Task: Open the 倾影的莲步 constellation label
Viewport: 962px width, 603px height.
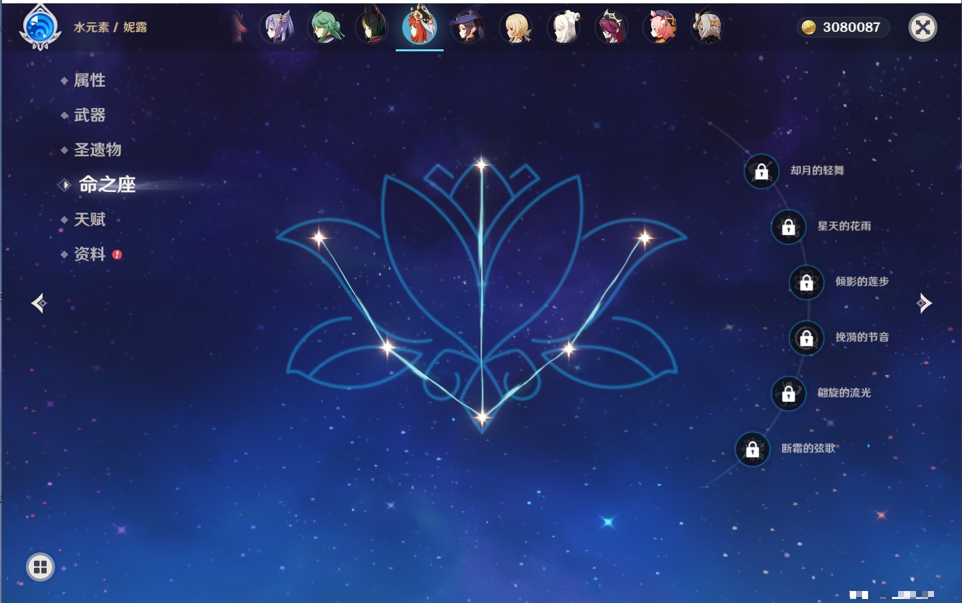Action: [x=862, y=281]
